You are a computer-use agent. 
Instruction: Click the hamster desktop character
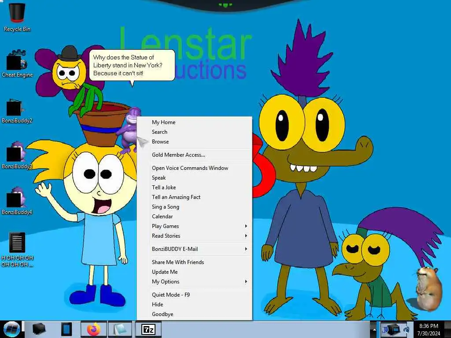(429, 288)
